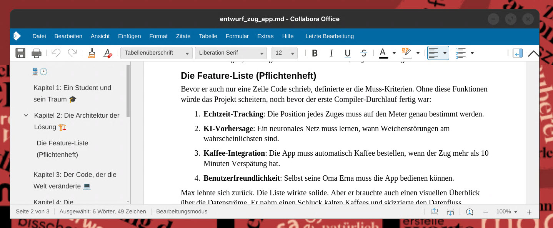Click the Print icon in toolbar
Screen dimensions: 553x228
click(x=37, y=53)
